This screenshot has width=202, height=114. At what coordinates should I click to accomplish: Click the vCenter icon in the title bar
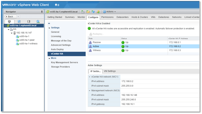(x=48, y=12)
